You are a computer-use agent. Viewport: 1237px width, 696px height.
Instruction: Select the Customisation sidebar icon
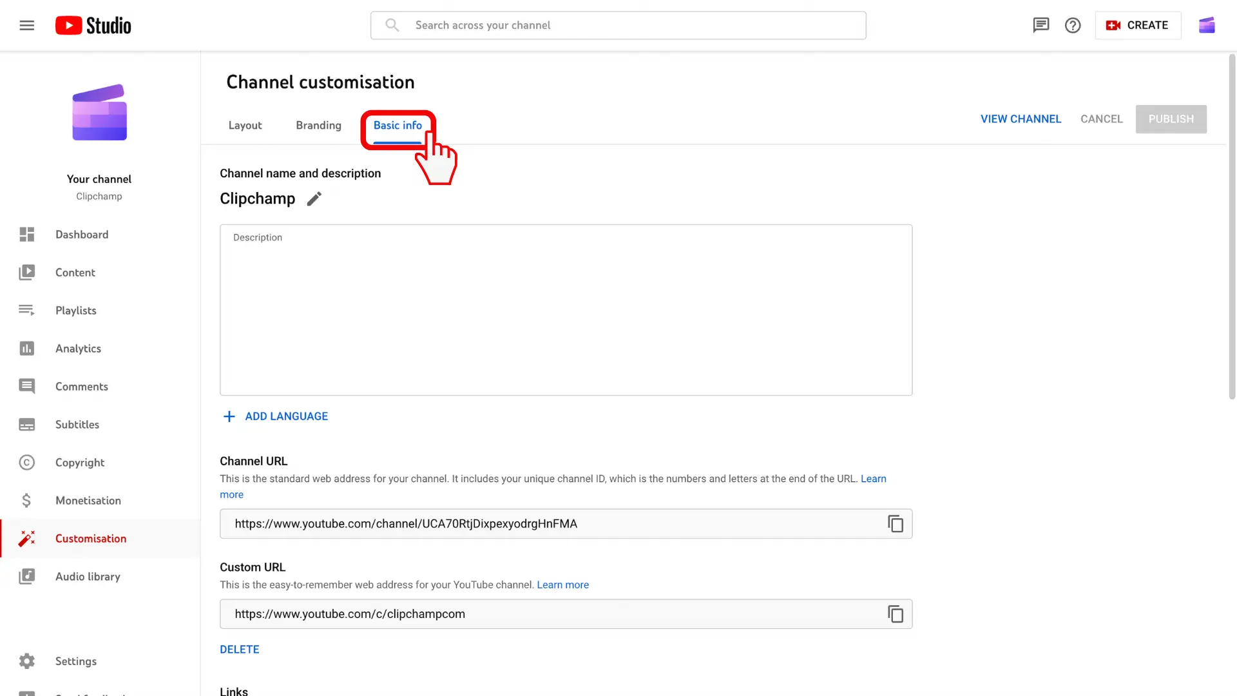(26, 538)
